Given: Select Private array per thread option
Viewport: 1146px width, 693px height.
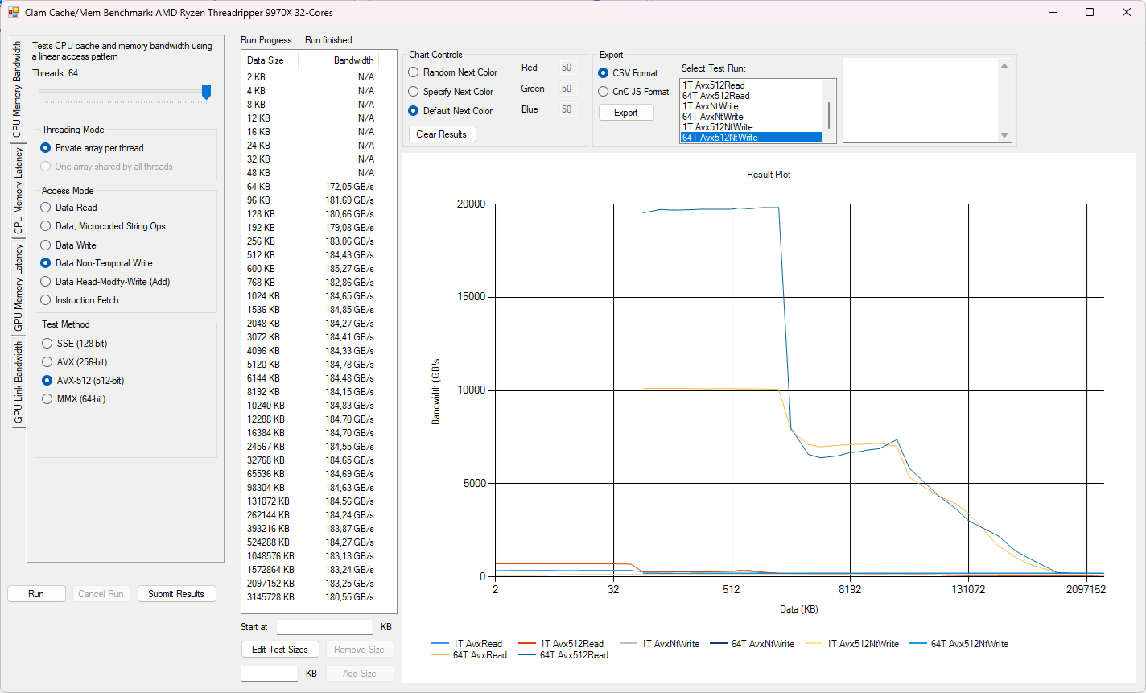Looking at the screenshot, I should 92,148.
